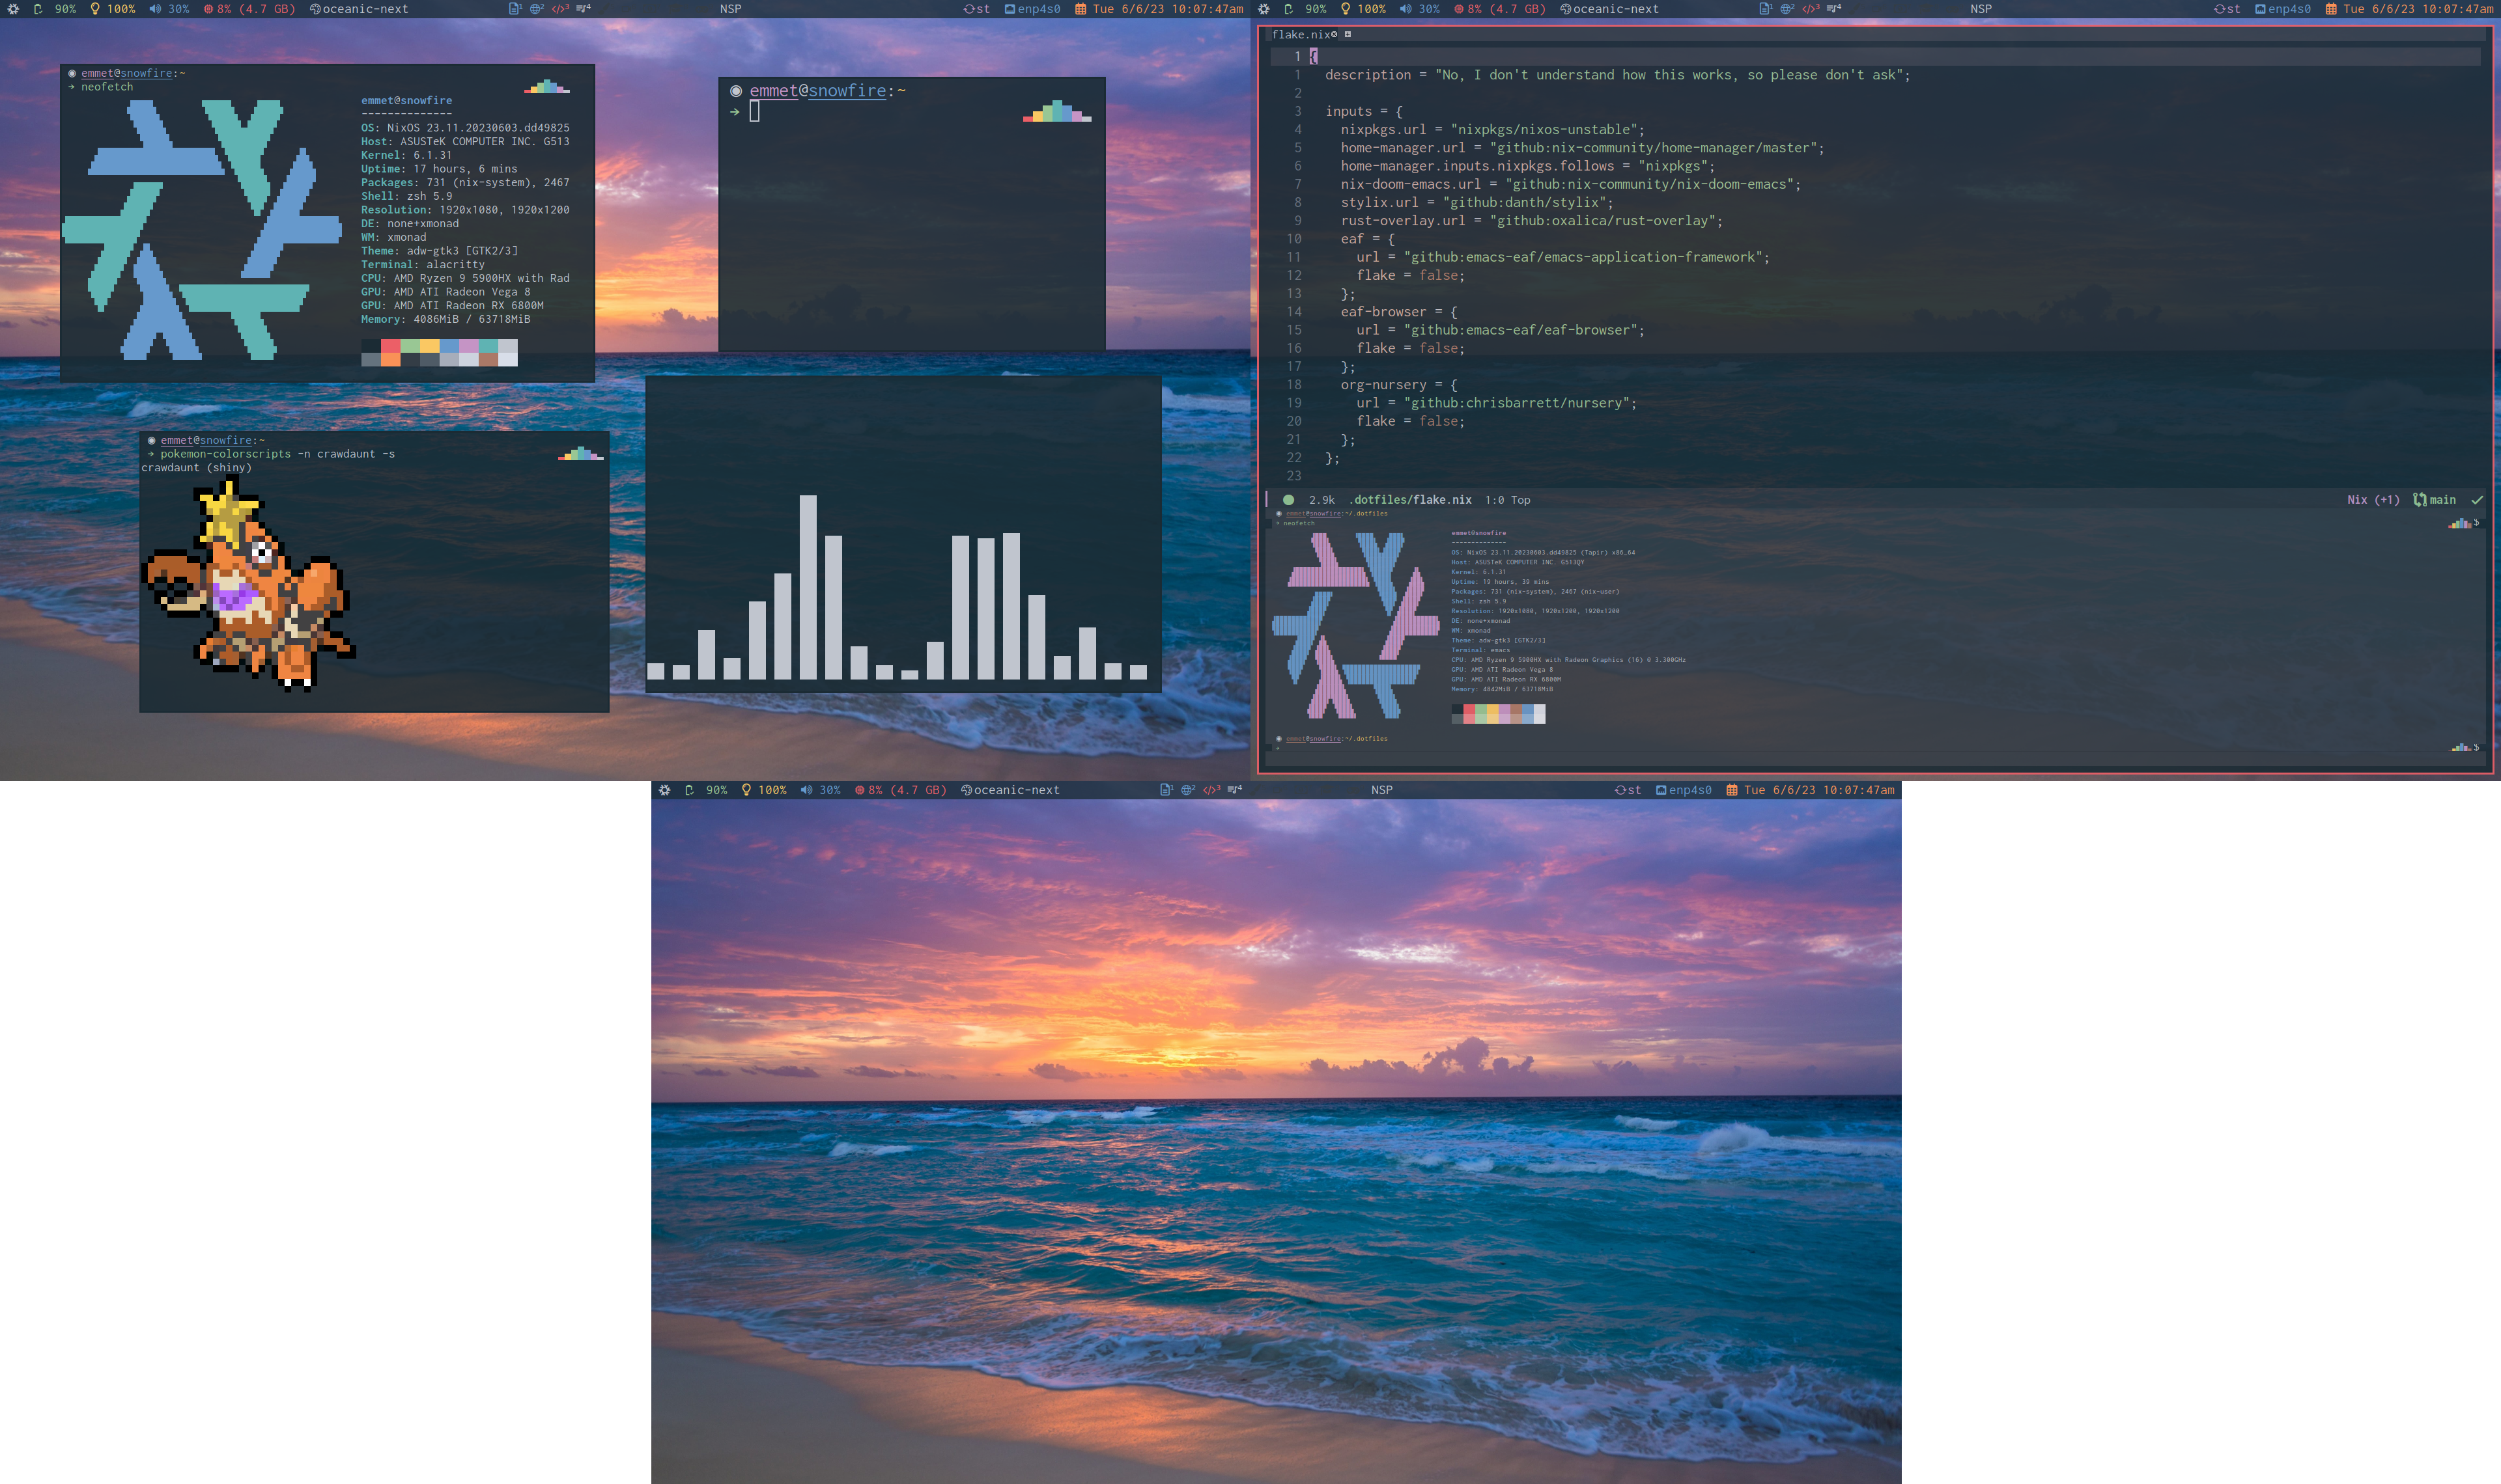Click the CPU chip icon on bottom monitor bar
The width and height of the screenshot is (2501, 1484).
click(x=859, y=790)
